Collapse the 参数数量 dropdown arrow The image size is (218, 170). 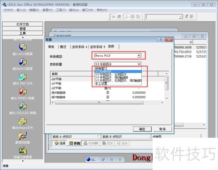click(x=139, y=64)
